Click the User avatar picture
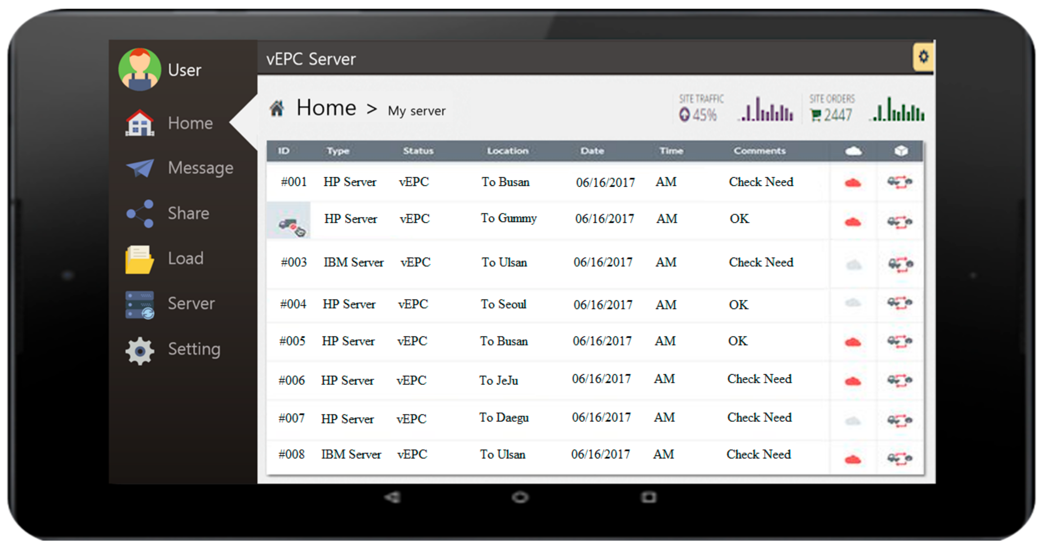Image resolution: width=1042 pixels, height=548 pixels. tap(140, 69)
